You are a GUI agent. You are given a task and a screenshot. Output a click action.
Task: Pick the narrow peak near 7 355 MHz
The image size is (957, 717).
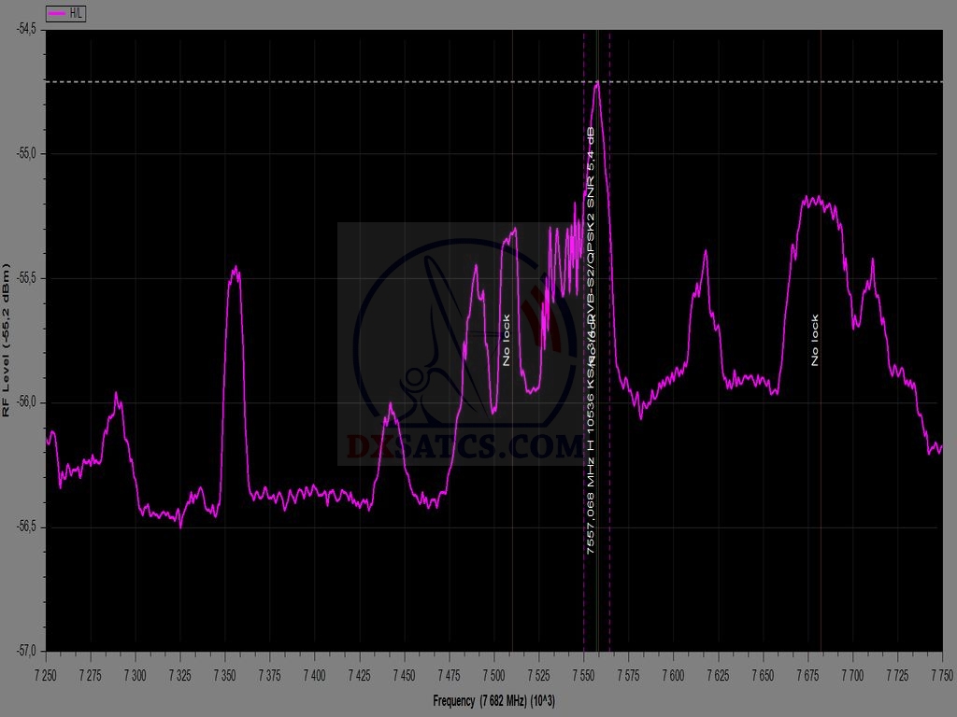click(236, 271)
